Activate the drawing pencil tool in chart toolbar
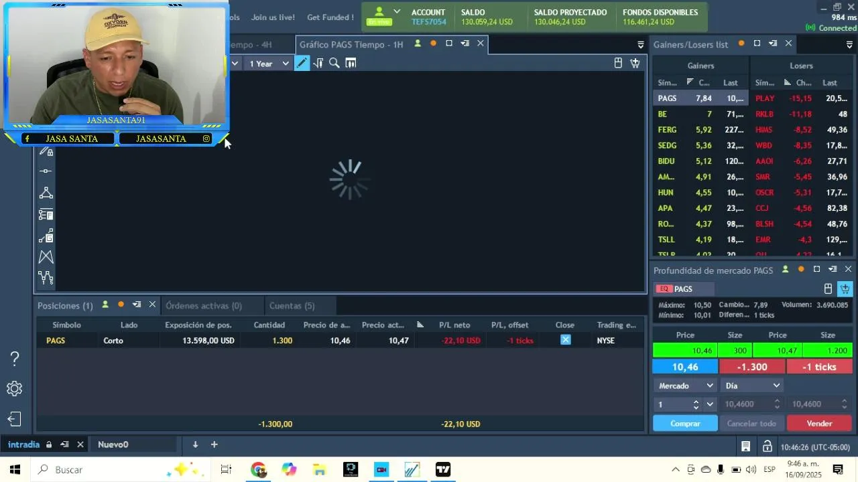This screenshot has width=858, height=482. (x=302, y=63)
